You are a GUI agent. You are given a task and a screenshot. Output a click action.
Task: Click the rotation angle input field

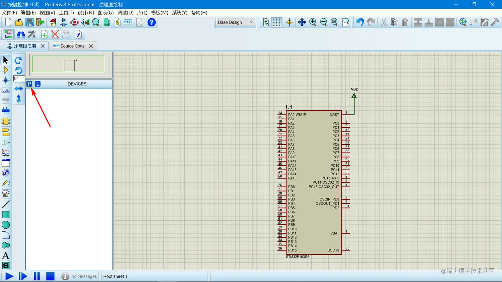click(x=19, y=79)
